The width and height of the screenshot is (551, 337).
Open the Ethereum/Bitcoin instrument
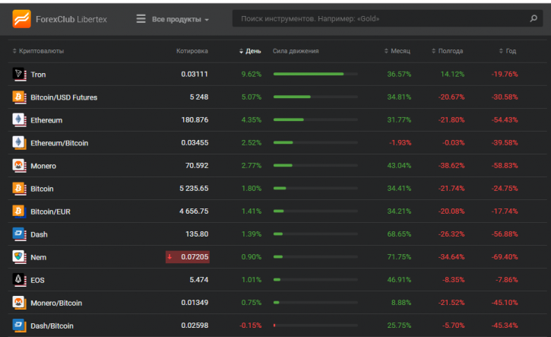click(x=59, y=143)
